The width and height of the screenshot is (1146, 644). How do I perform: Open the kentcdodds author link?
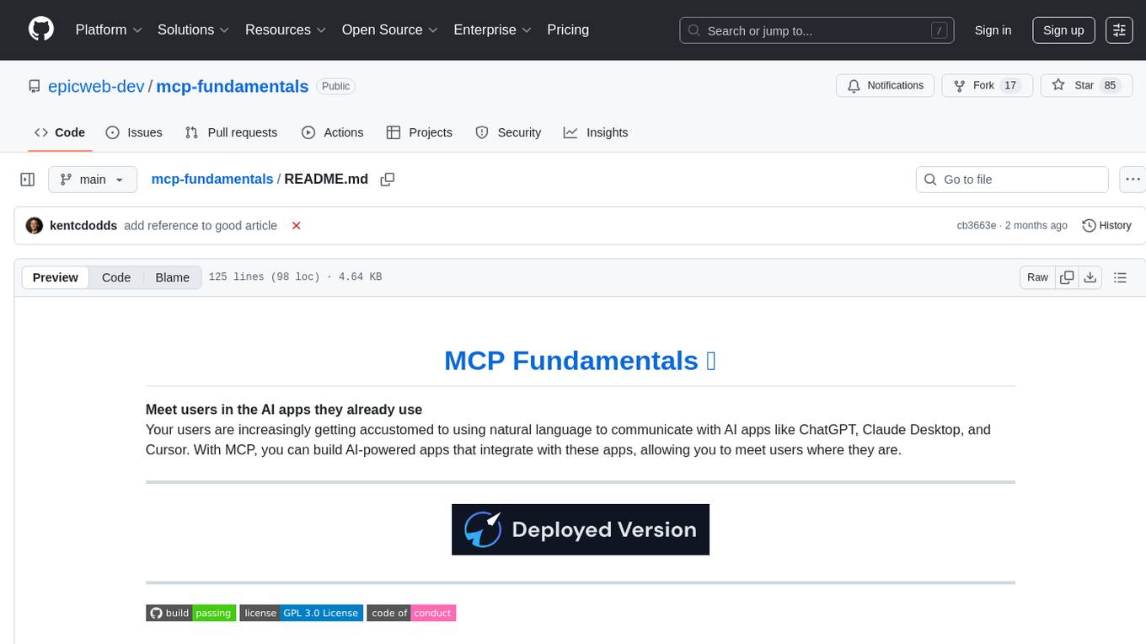coord(83,226)
